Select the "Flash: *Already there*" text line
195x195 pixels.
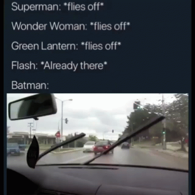pos(59,65)
